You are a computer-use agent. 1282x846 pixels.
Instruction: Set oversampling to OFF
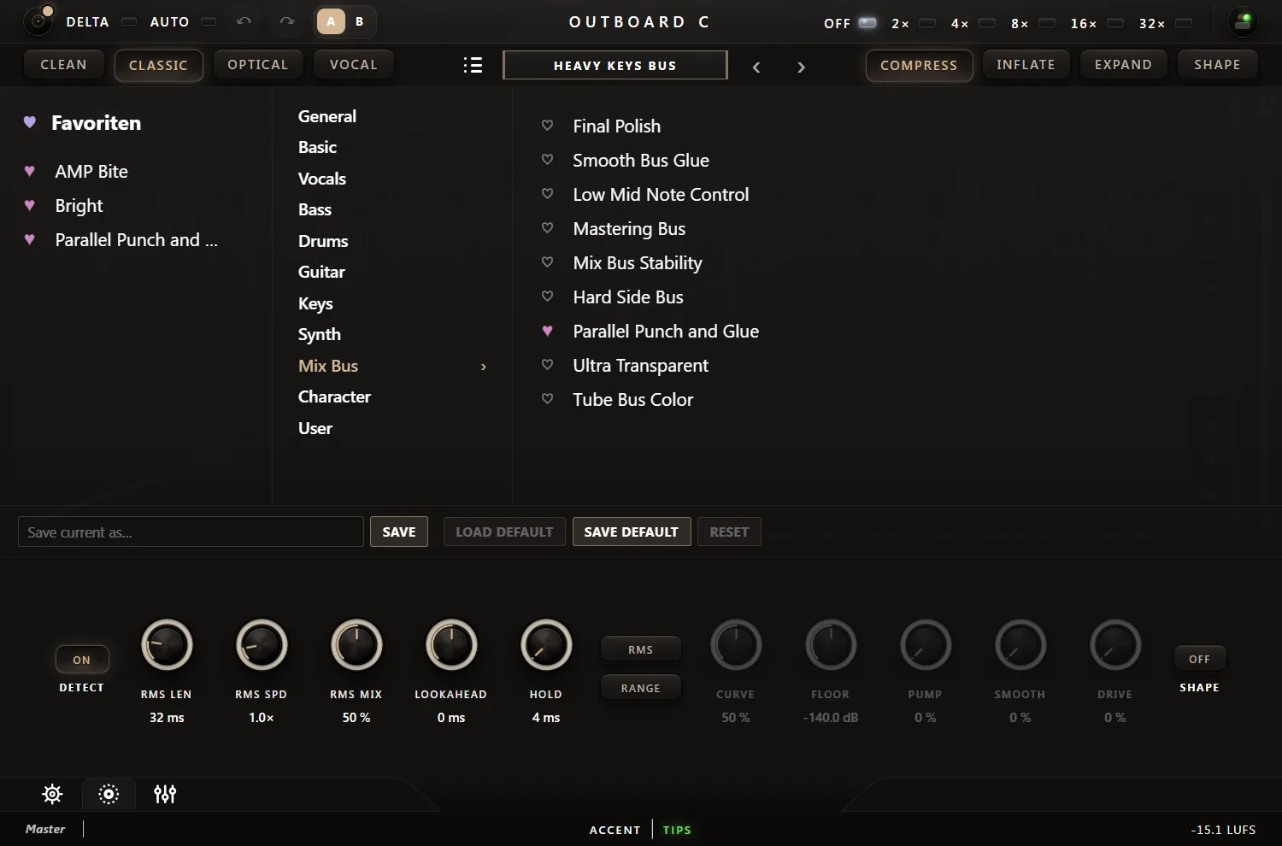tap(867, 23)
